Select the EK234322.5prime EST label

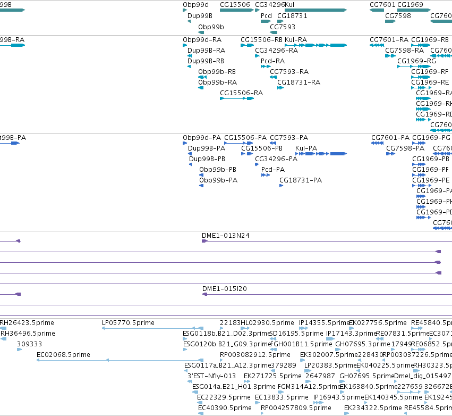[x=373, y=408]
